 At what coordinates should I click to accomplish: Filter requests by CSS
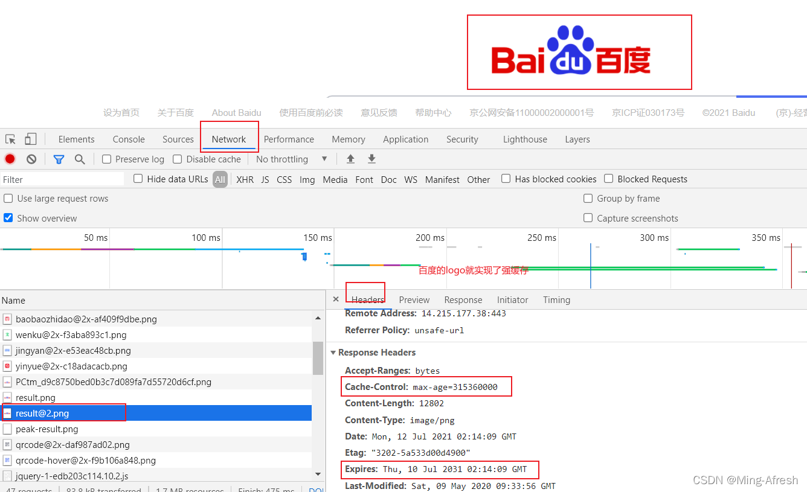[284, 179]
